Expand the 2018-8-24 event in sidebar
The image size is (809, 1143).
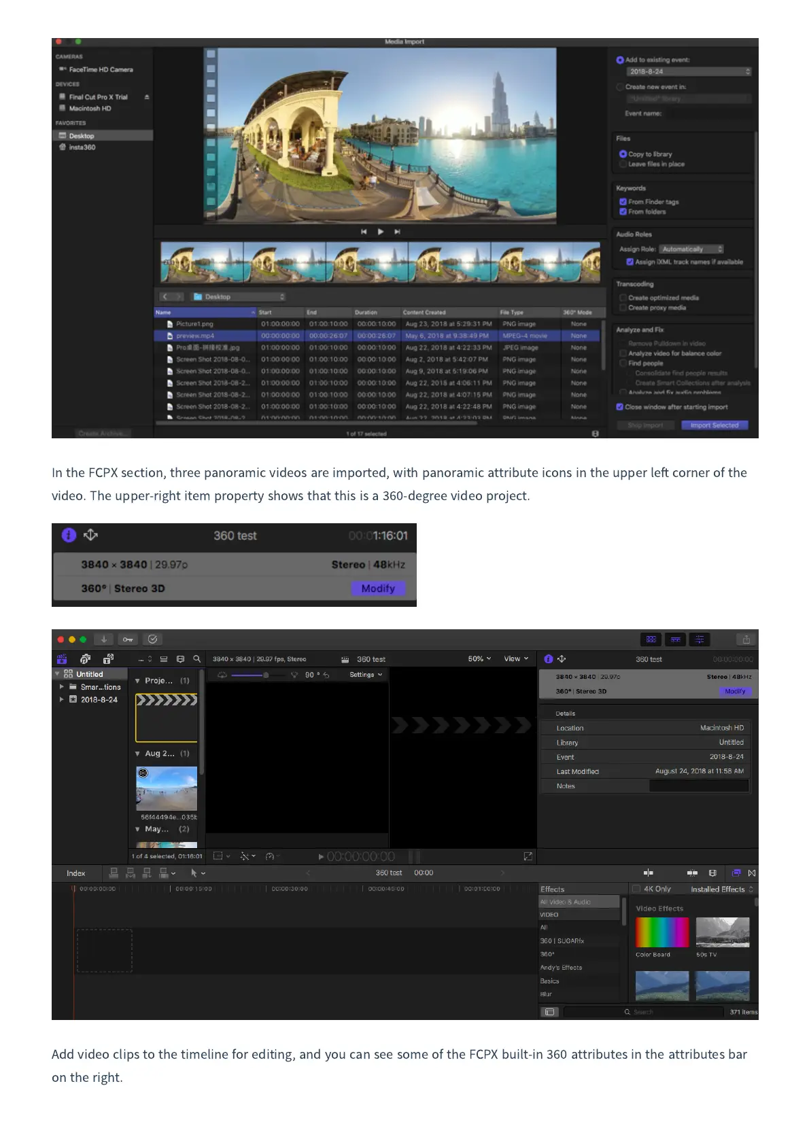pyautogui.click(x=62, y=699)
